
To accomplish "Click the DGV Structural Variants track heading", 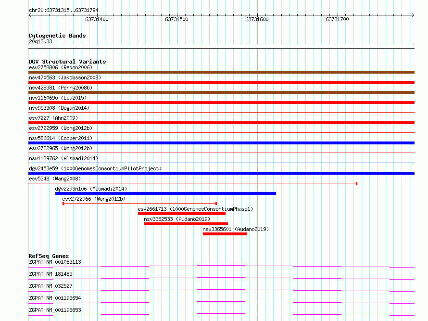I will coord(67,62).
